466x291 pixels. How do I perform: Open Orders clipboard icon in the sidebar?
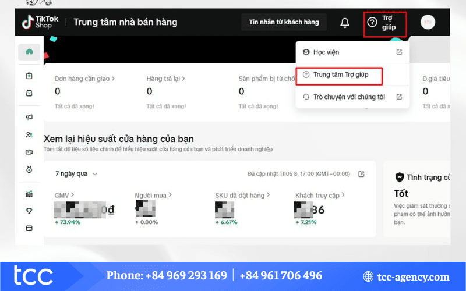point(29,76)
